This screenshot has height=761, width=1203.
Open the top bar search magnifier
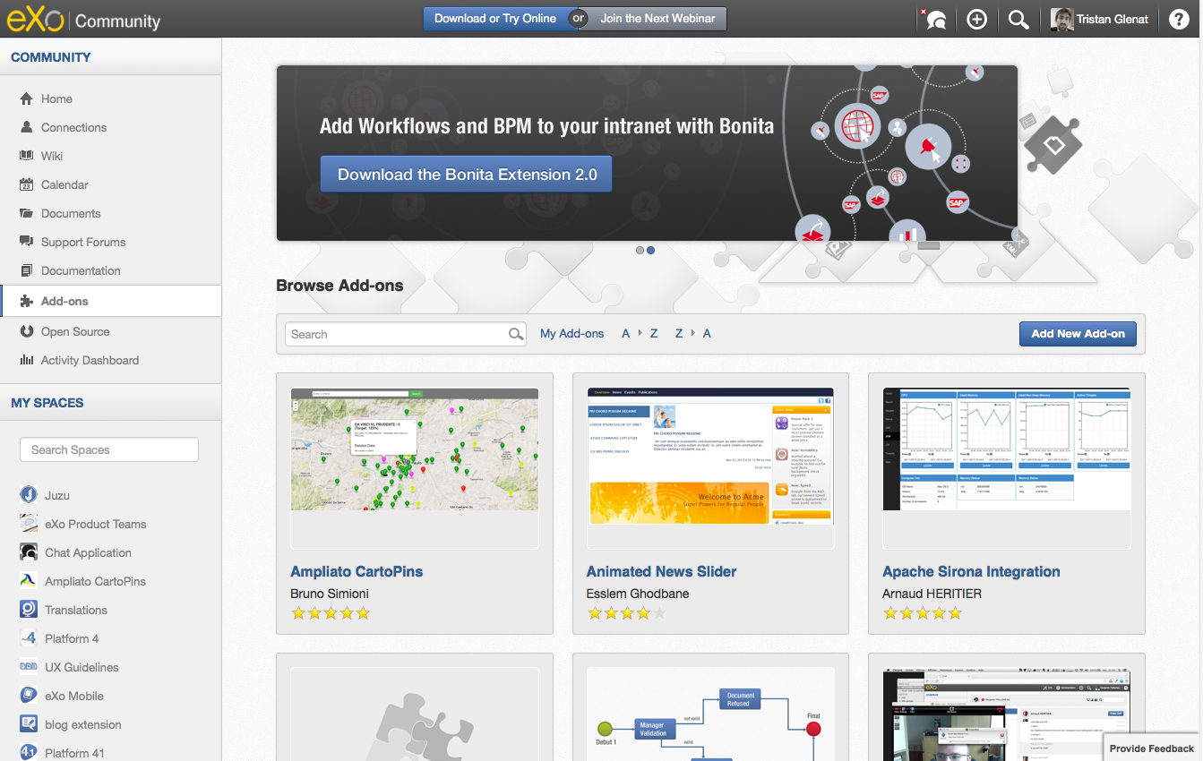tap(1018, 19)
